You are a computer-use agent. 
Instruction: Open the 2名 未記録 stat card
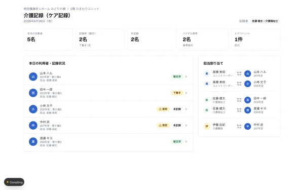coord(152,40)
